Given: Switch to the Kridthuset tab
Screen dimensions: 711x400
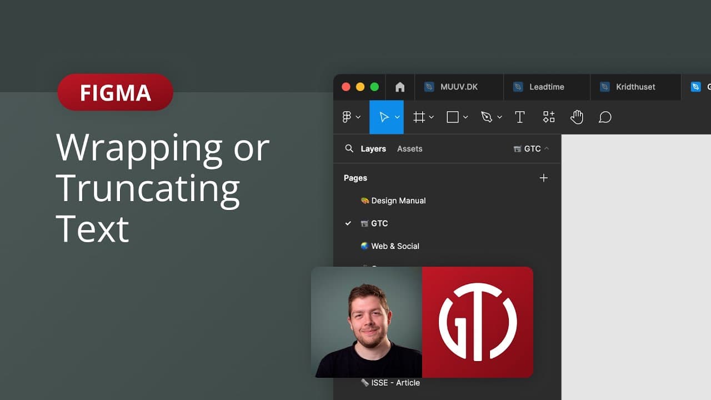Looking at the screenshot, I should pos(635,87).
